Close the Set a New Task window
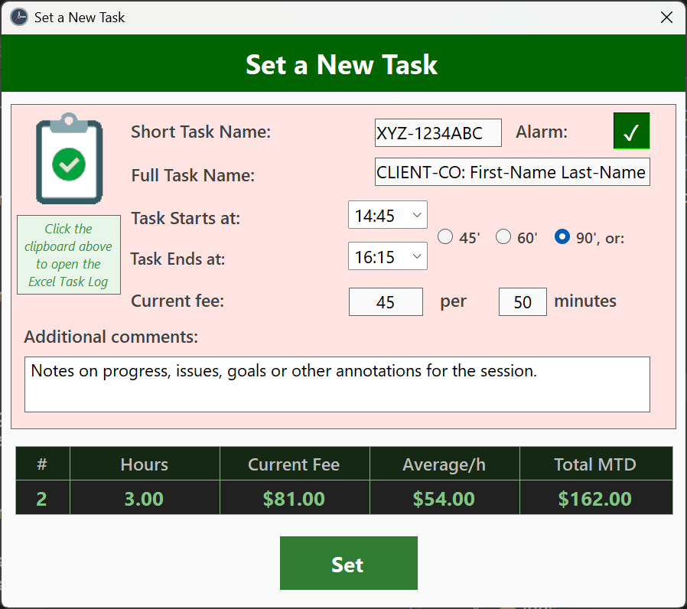 pyautogui.click(x=666, y=17)
